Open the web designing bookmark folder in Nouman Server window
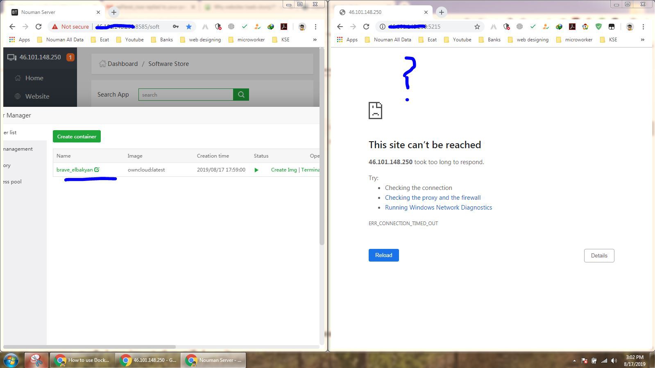Image resolution: width=655 pixels, height=368 pixels. pyautogui.click(x=200, y=40)
